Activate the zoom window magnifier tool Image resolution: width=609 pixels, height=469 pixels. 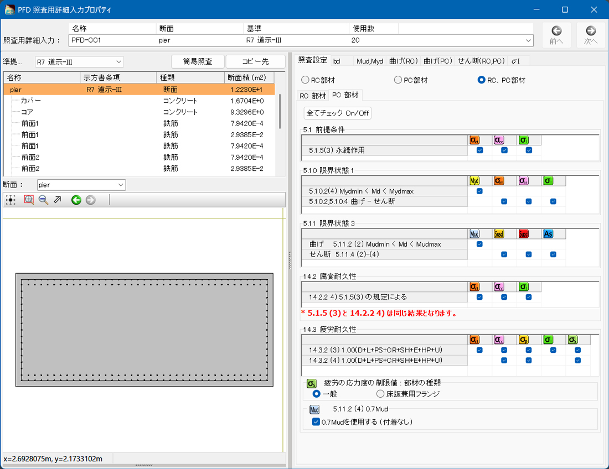point(29,200)
